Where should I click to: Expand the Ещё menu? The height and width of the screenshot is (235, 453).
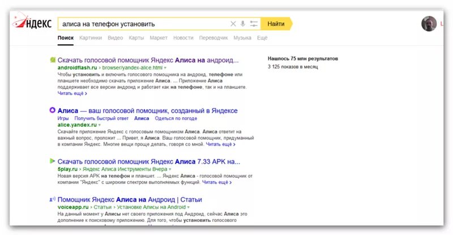point(262,38)
